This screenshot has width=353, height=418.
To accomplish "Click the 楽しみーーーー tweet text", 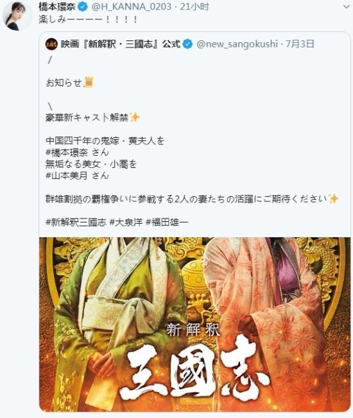I will [x=88, y=20].
